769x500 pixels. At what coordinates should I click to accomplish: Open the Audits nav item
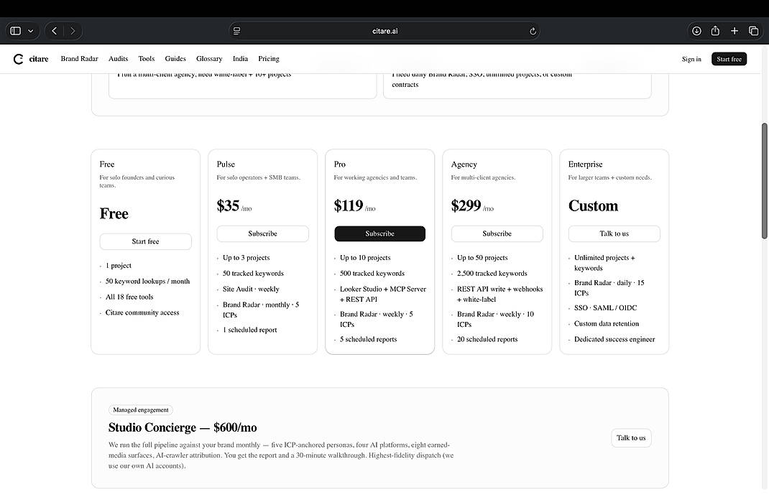coord(118,59)
